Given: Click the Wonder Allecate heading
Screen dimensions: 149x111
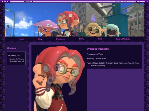Looking at the screenshot, I should (98, 49).
